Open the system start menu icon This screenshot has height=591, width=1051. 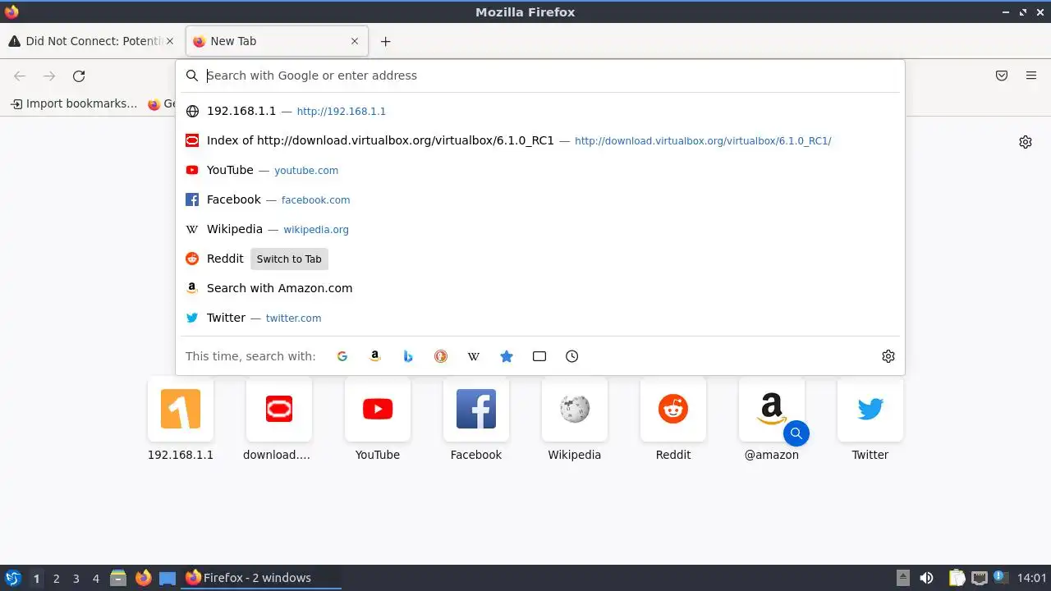click(12, 578)
